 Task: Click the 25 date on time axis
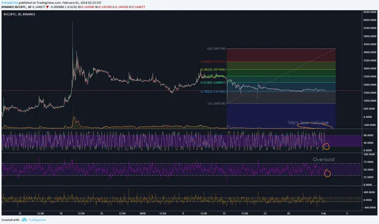[102, 213]
